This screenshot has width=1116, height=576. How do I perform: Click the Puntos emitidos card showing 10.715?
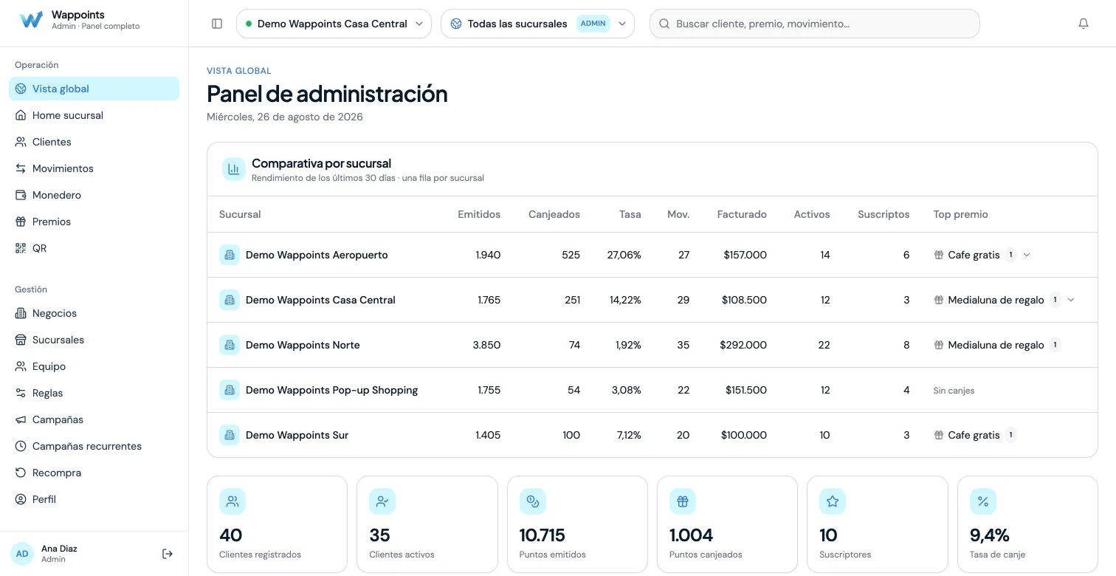[x=577, y=524]
